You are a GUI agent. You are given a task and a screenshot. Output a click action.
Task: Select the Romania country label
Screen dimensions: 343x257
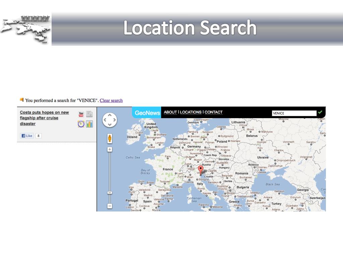point(242,173)
